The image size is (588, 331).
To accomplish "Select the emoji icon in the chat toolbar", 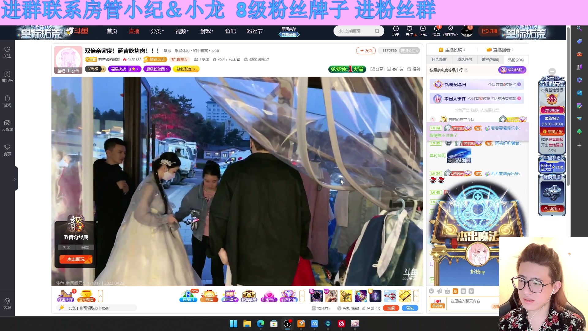I will coord(432,291).
